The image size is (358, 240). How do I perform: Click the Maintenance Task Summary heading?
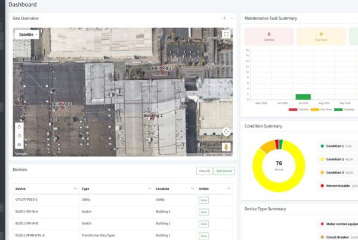[270, 18]
